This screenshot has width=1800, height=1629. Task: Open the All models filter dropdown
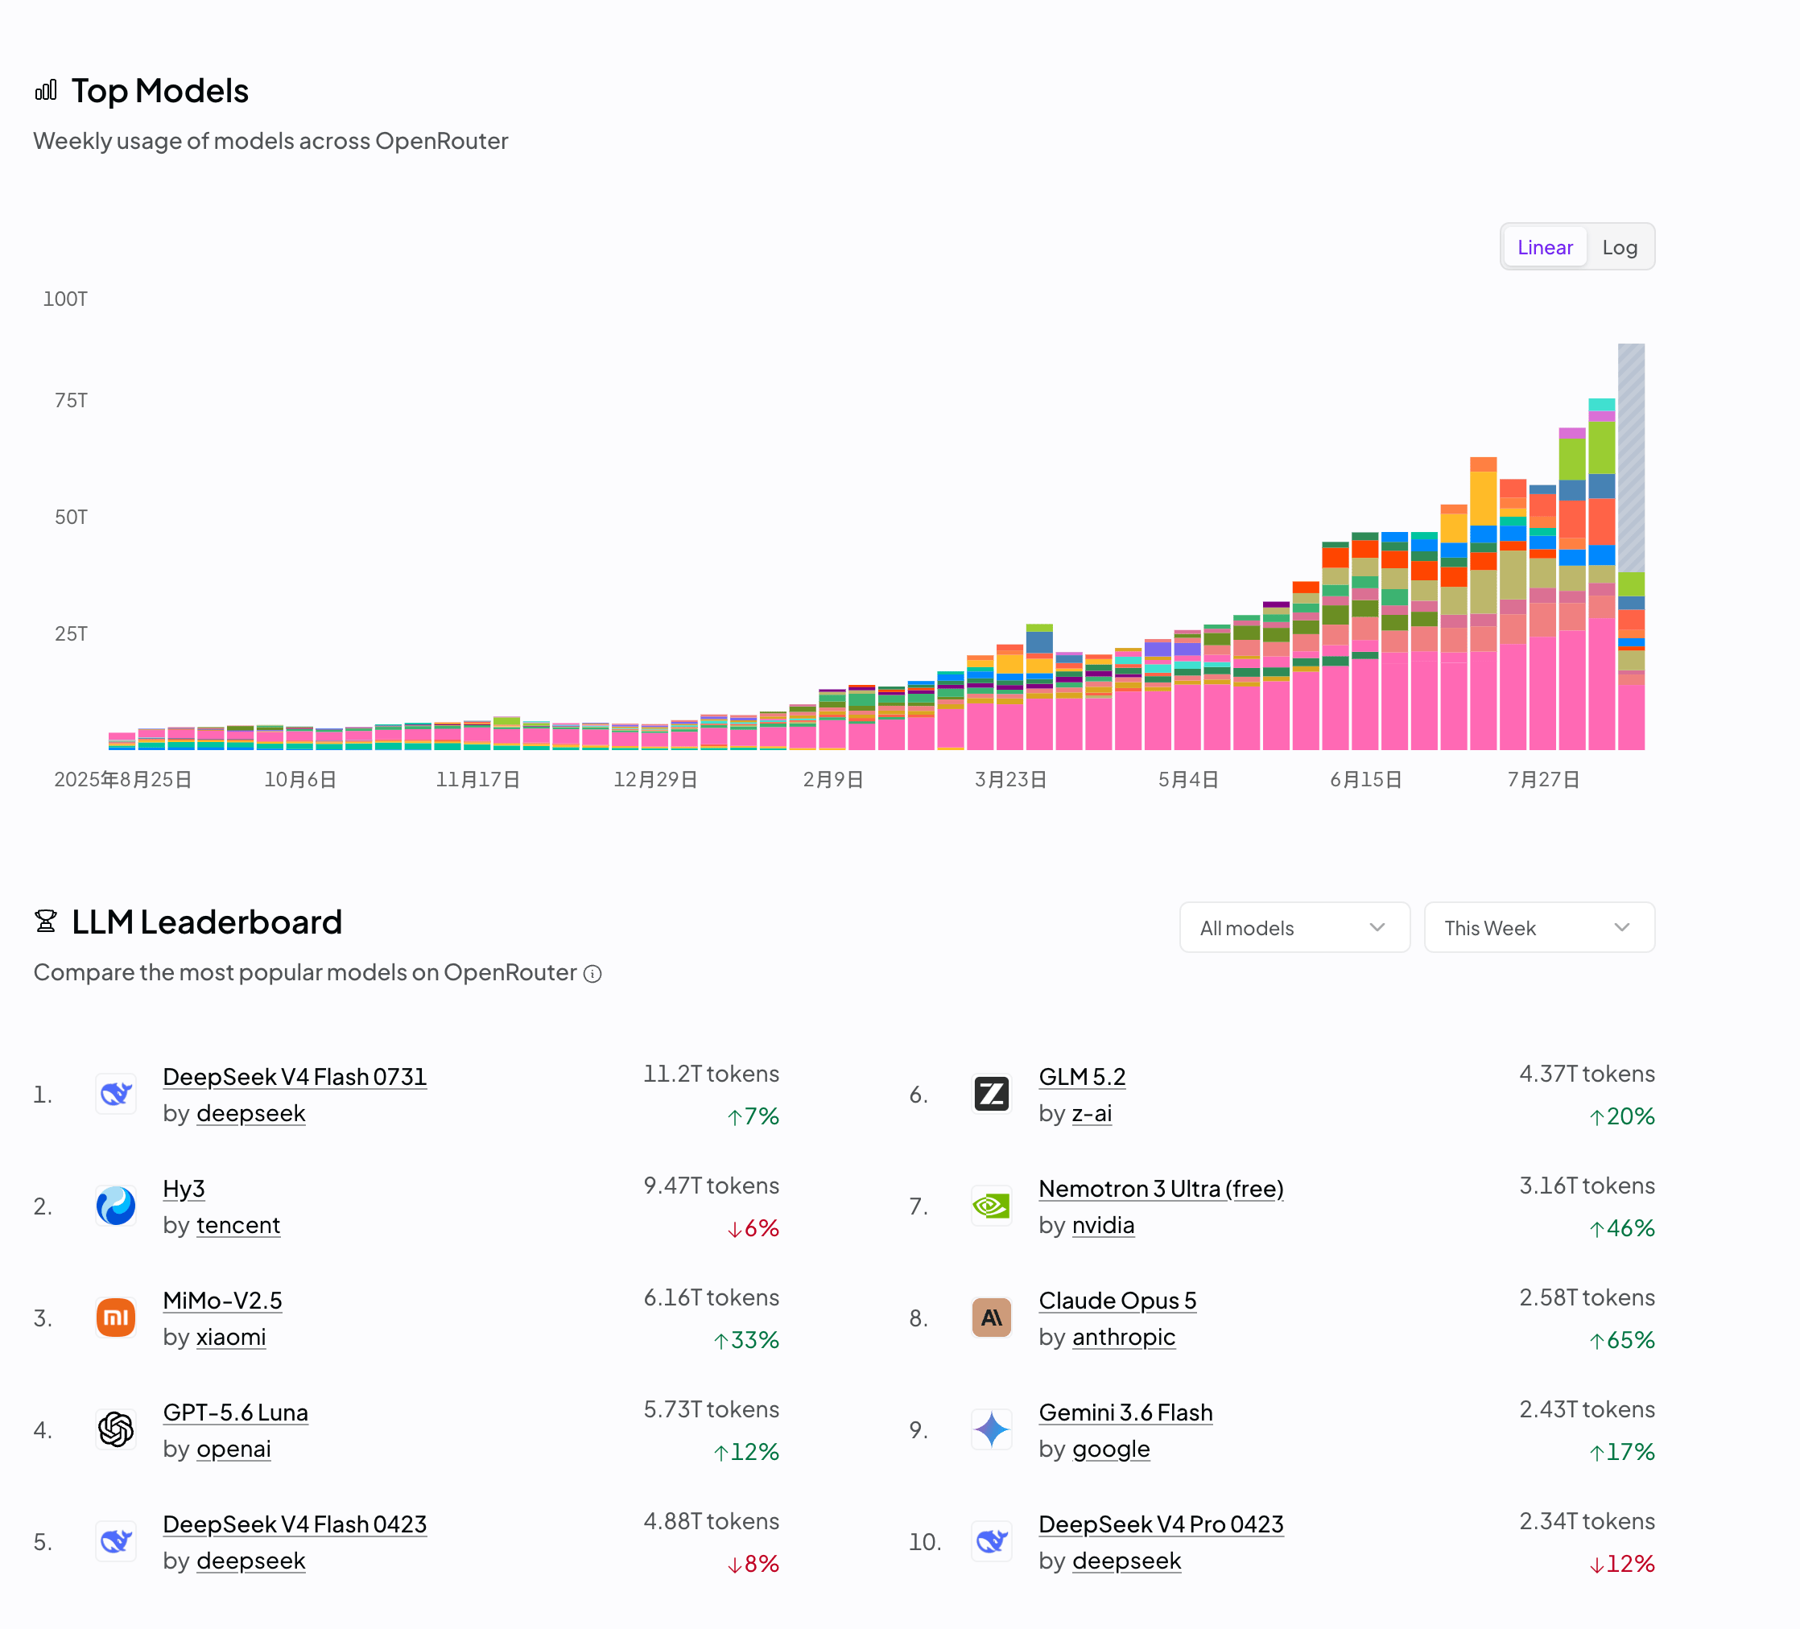1294,928
